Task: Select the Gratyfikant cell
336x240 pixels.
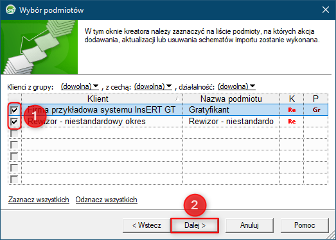Action: click(231, 110)
